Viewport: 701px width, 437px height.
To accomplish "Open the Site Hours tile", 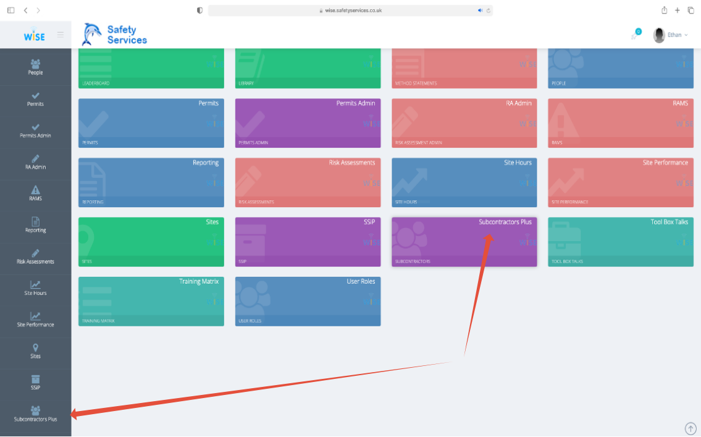I will [464, 182].
